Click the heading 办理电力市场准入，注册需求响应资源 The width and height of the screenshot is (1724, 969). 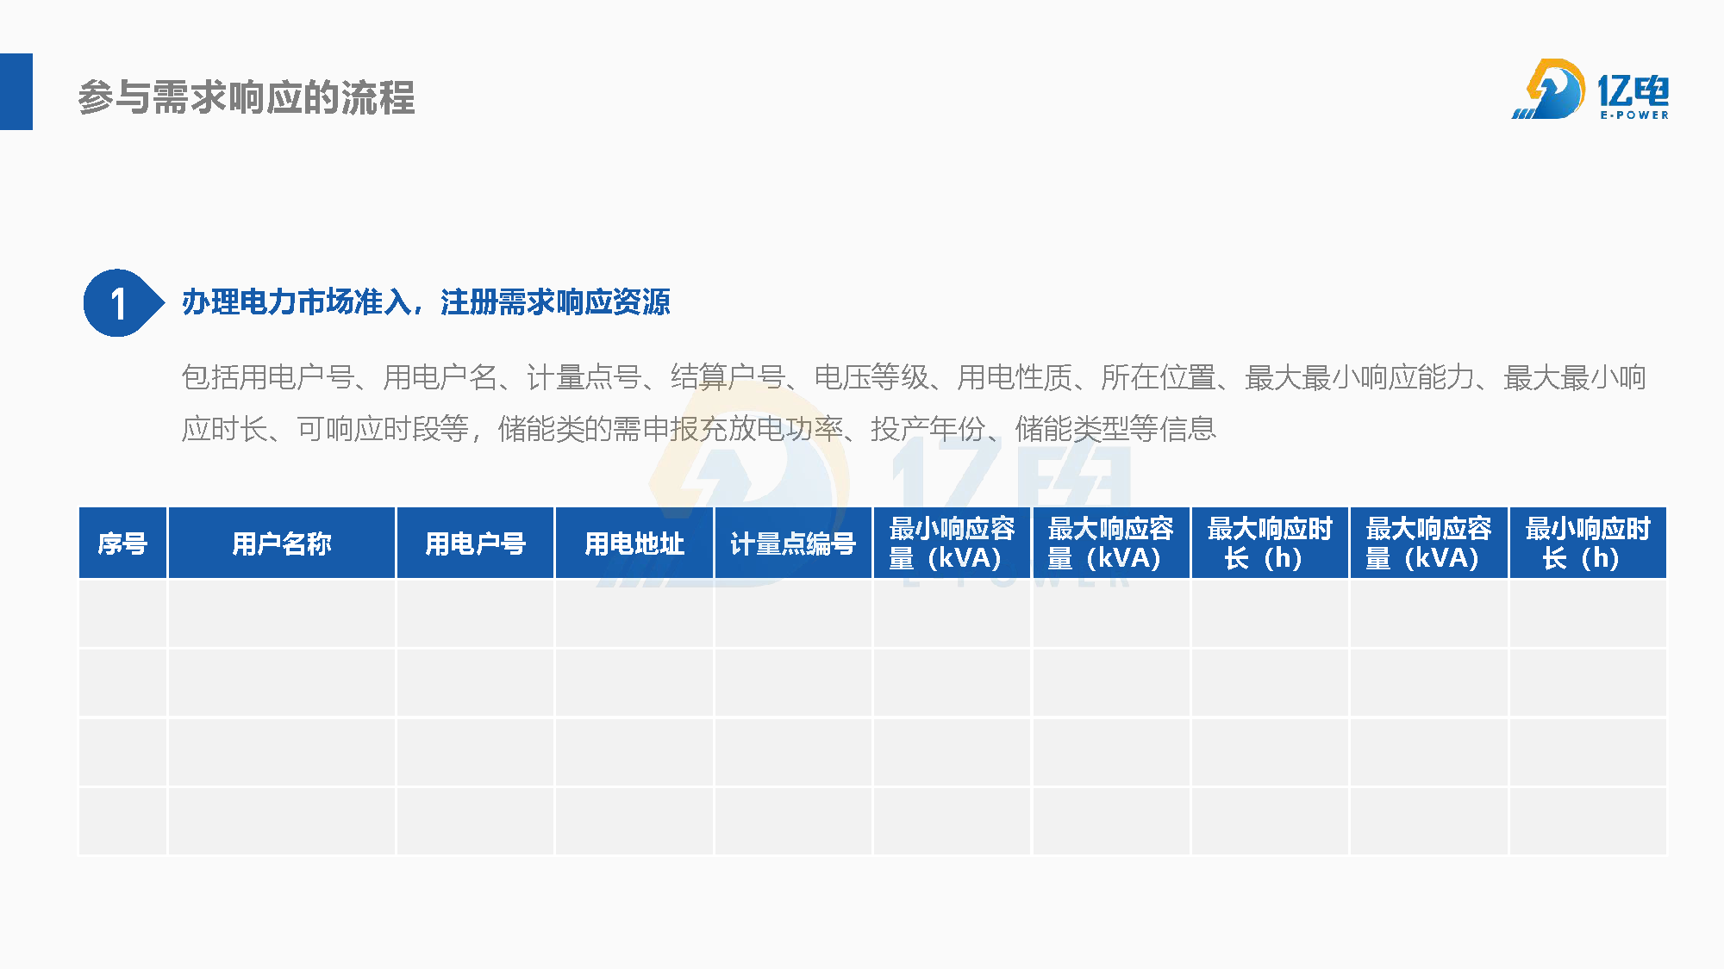click(x=426, y=302)
